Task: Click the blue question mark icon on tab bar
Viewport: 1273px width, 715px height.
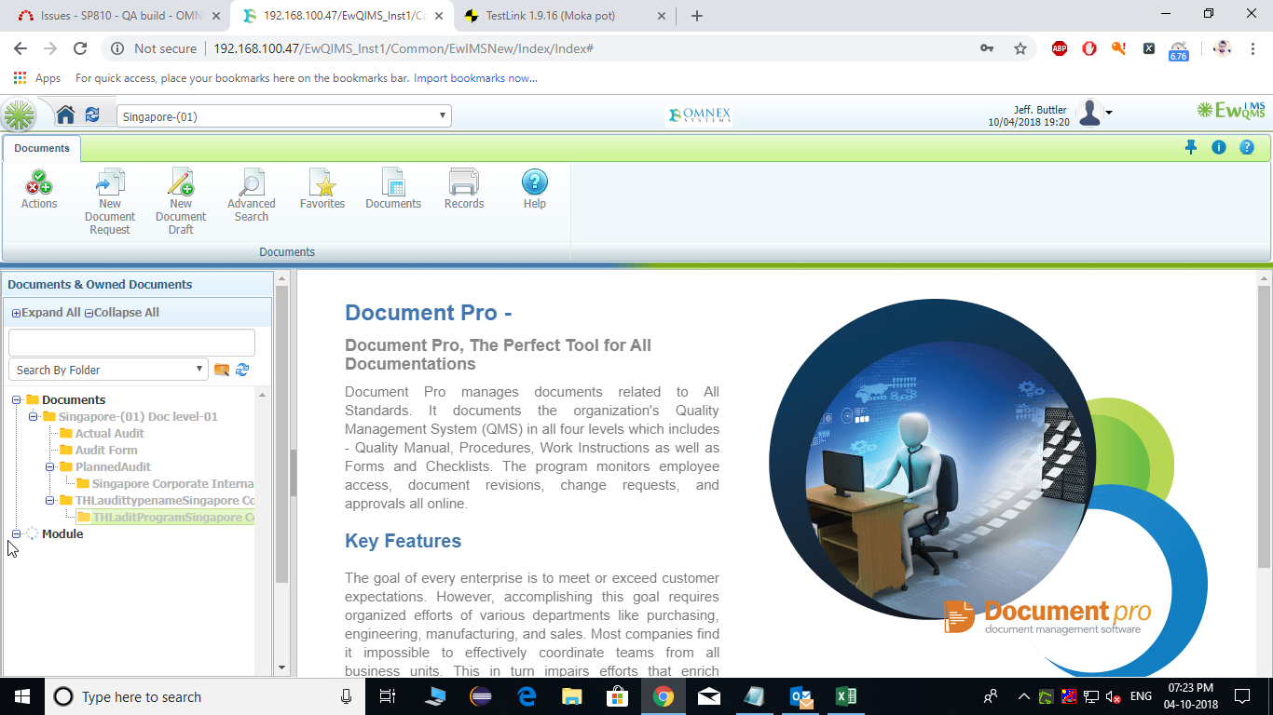Action: pos(1247,147)
